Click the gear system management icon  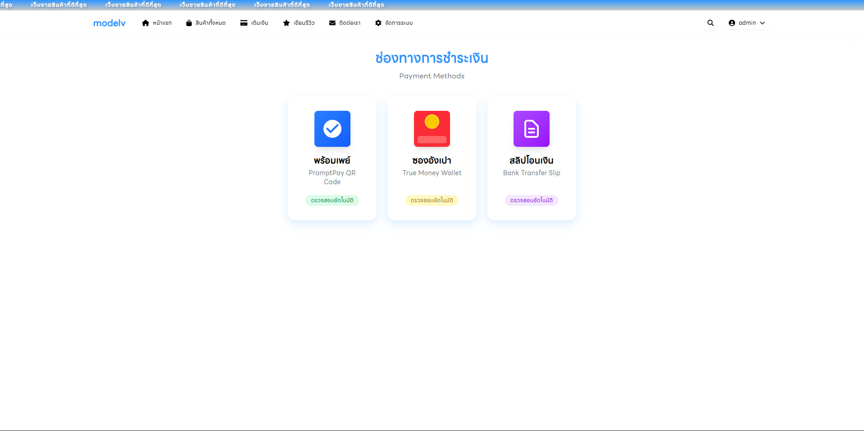pos(378,23)
